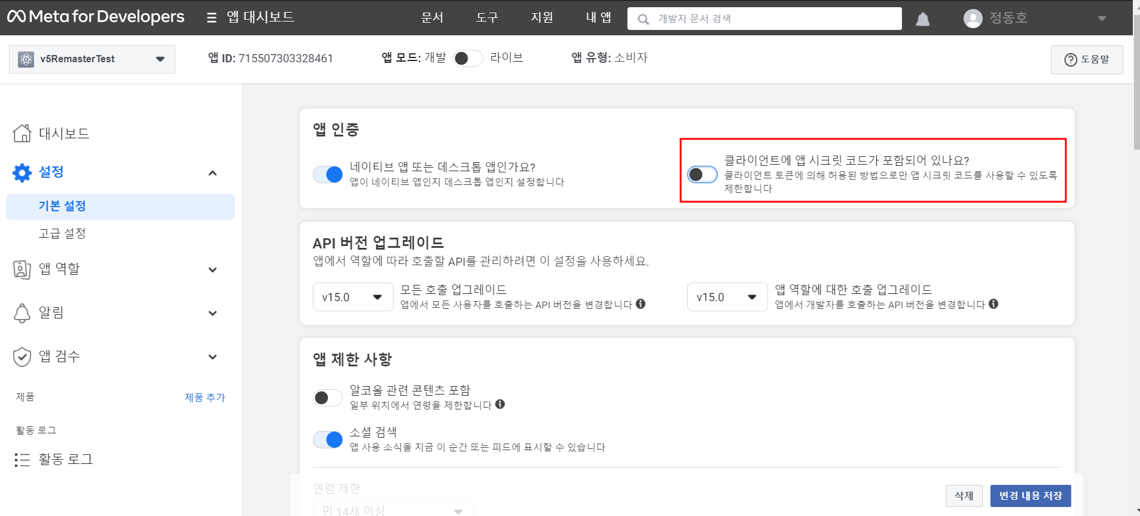Click the 개발자 문서 검색 input field

click(764, 19)
